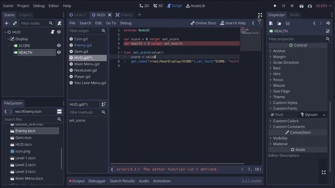Viewport: 335px width, 188px height.
Task: Switch to the Import tab
Action: click(25, 15)
